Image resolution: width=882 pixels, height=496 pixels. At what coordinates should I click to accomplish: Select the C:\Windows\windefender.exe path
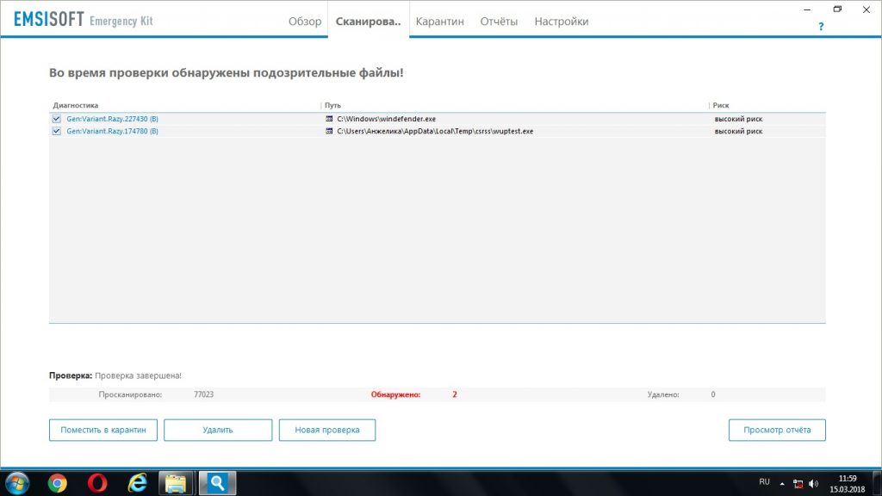click(x=387, y=119)
